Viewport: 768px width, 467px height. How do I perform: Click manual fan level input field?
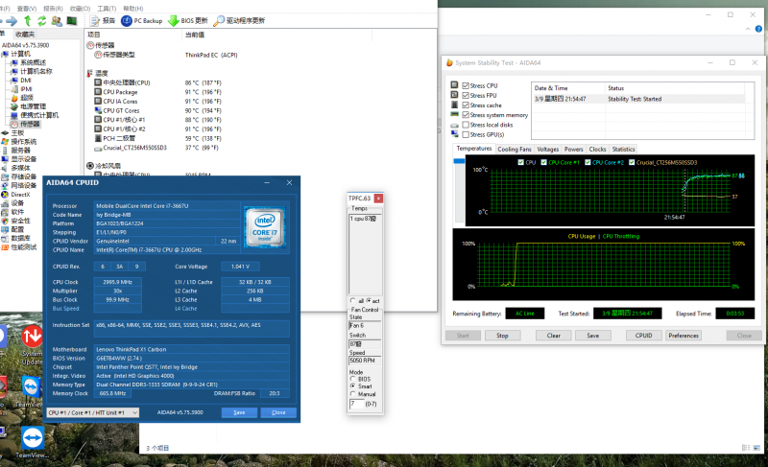(x=356, y=404)
